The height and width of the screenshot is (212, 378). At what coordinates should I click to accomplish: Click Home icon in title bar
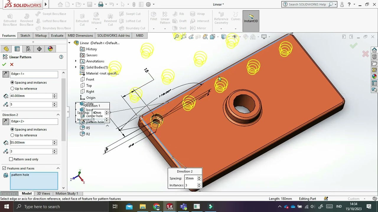click(60, 4)
